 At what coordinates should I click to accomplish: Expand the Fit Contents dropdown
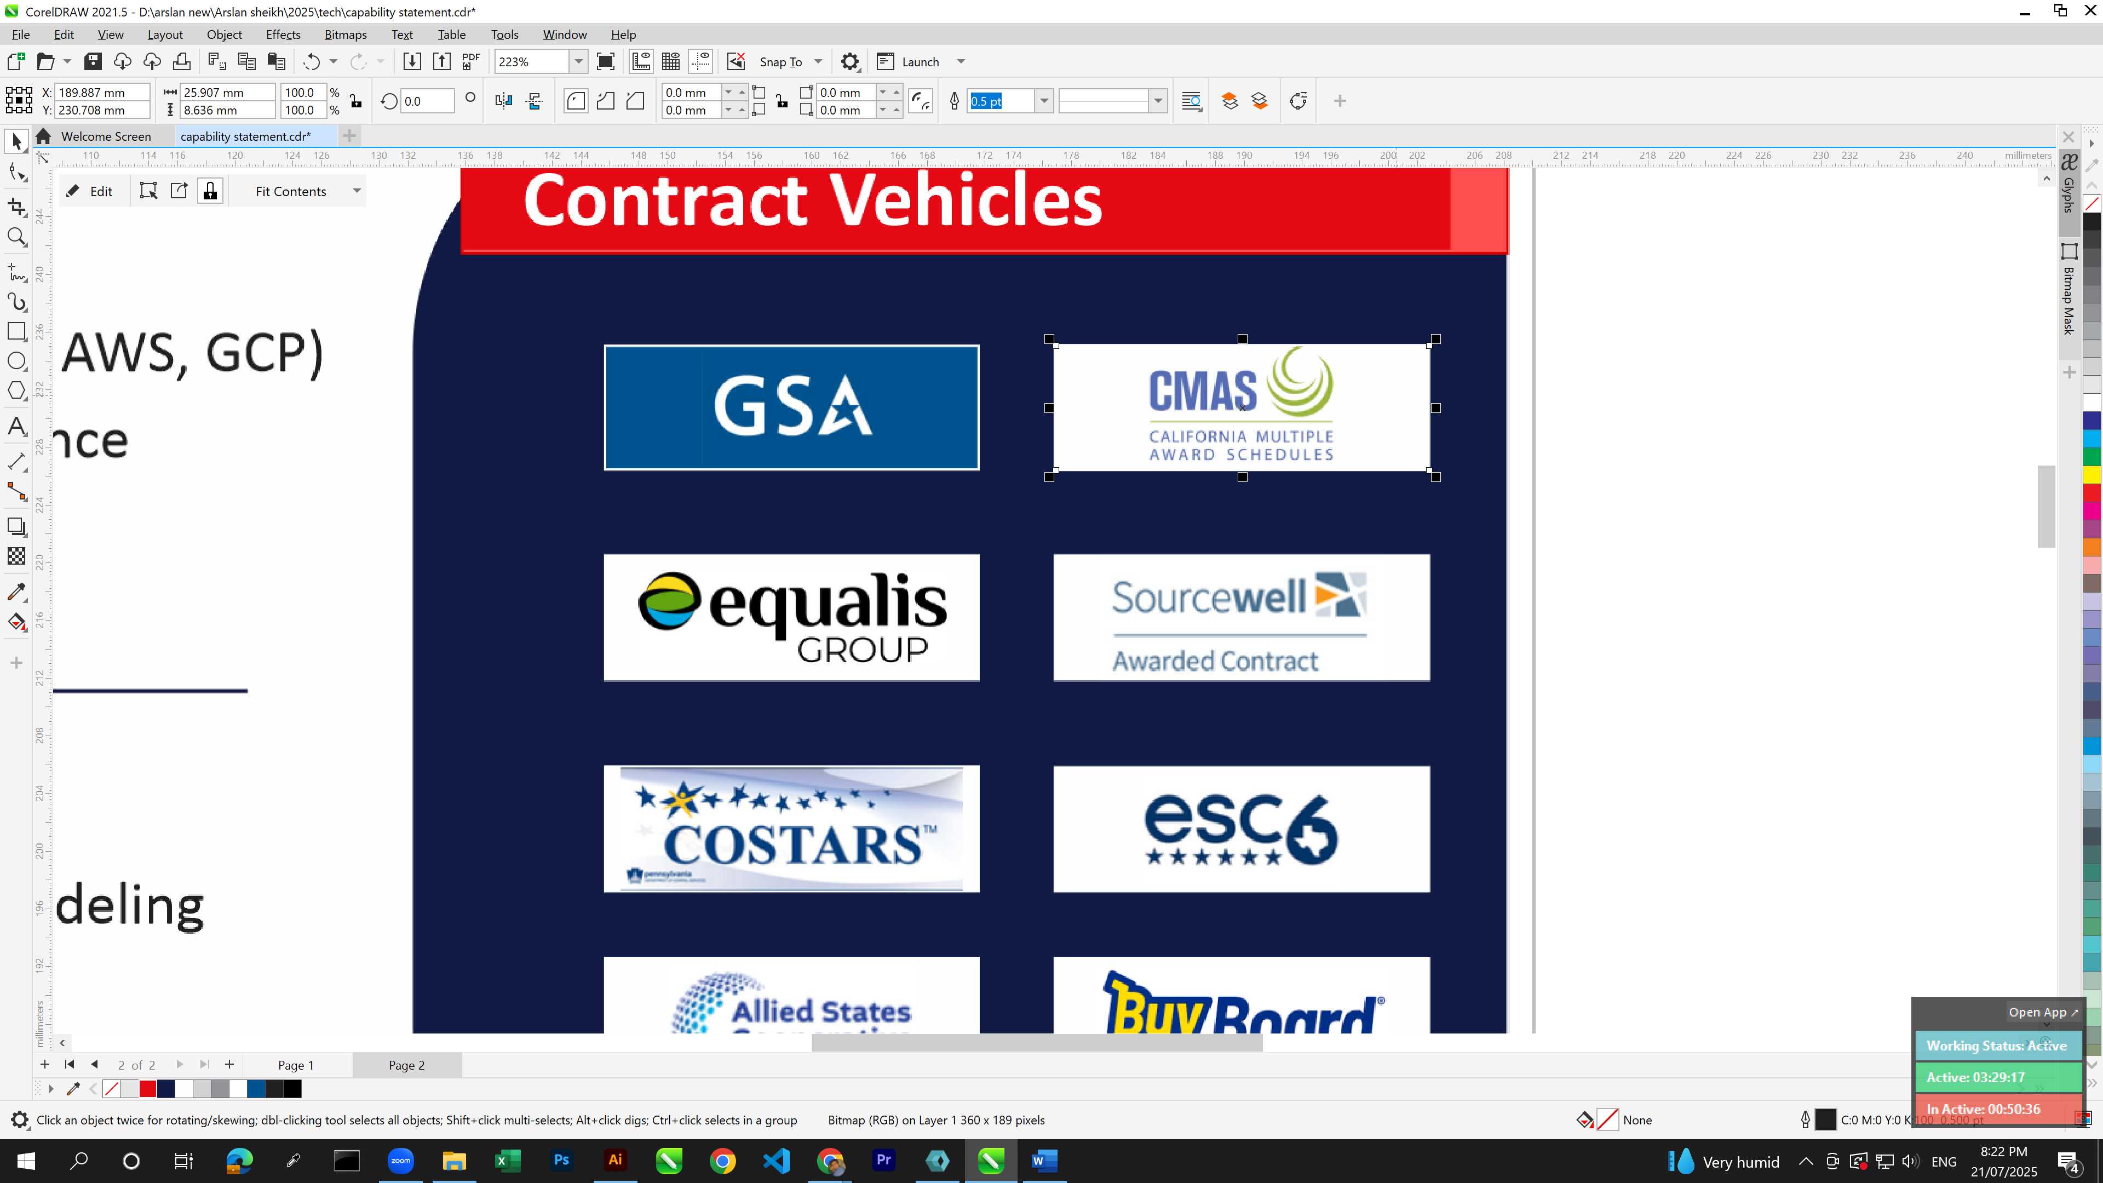pyautogui.click(x=357, y=191)
